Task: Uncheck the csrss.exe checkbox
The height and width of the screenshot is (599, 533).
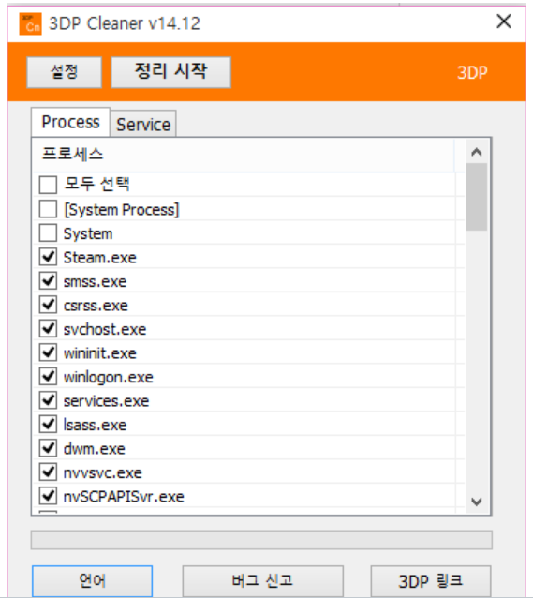Action: tap(48, 305)
